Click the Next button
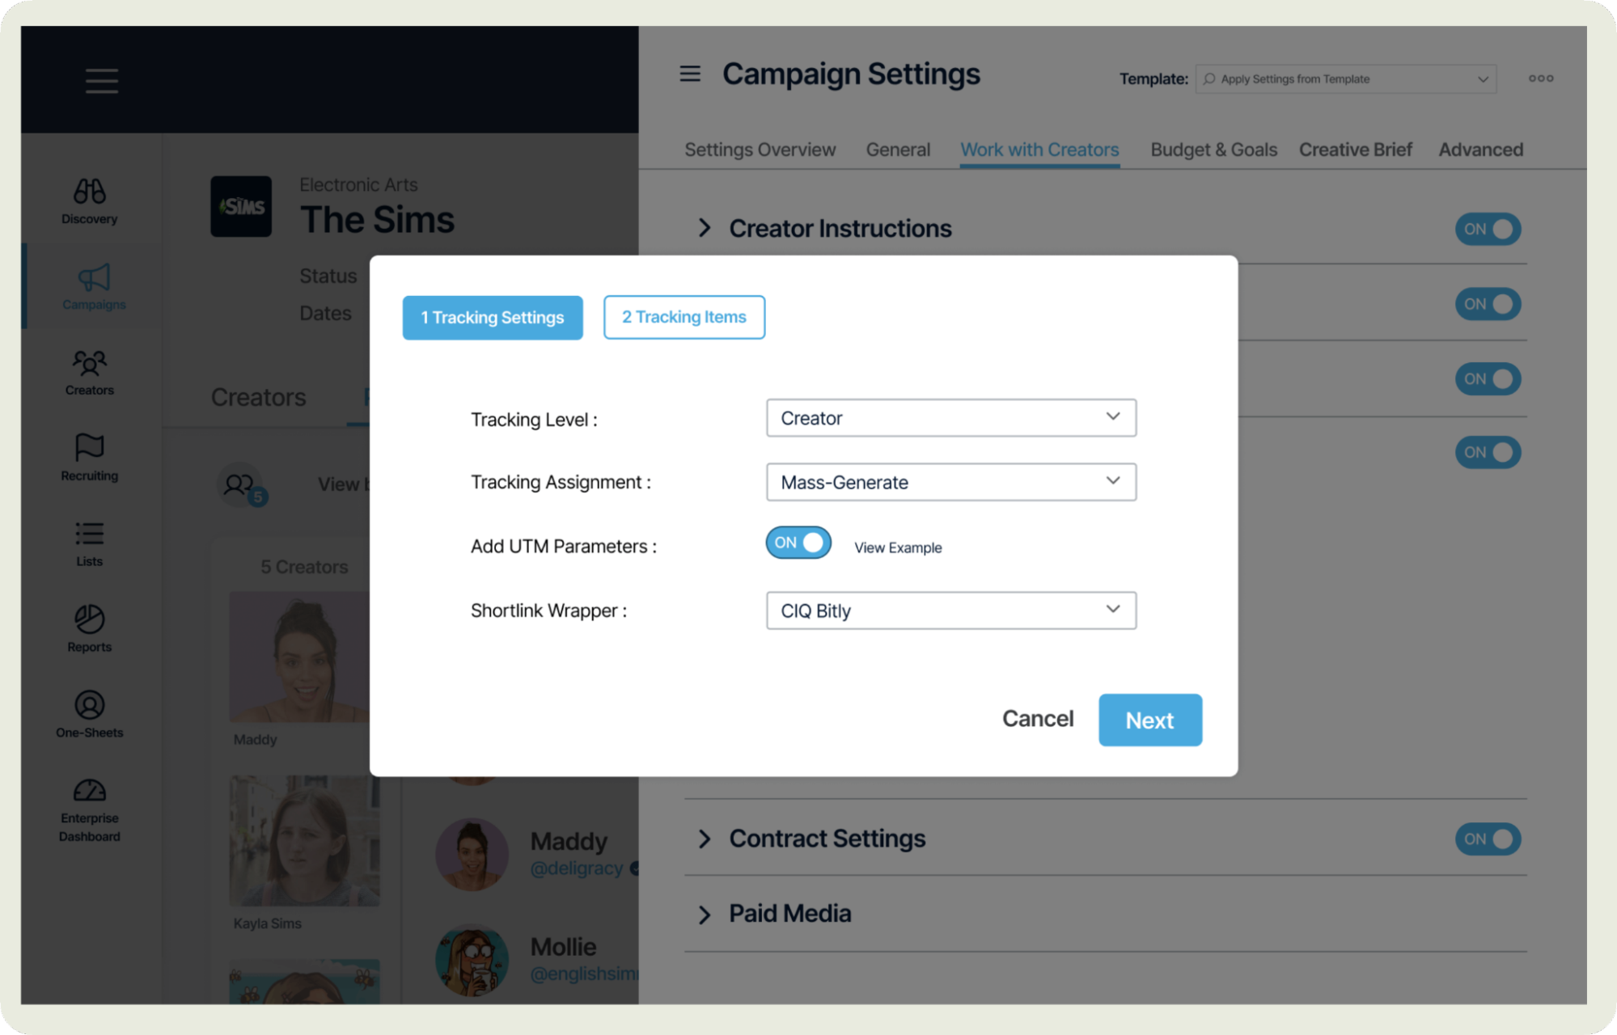The image size is (1617, 1035). [1149, 720]
